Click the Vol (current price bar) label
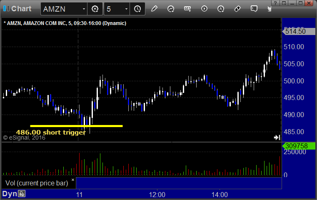317x200 pixels. 37,183
